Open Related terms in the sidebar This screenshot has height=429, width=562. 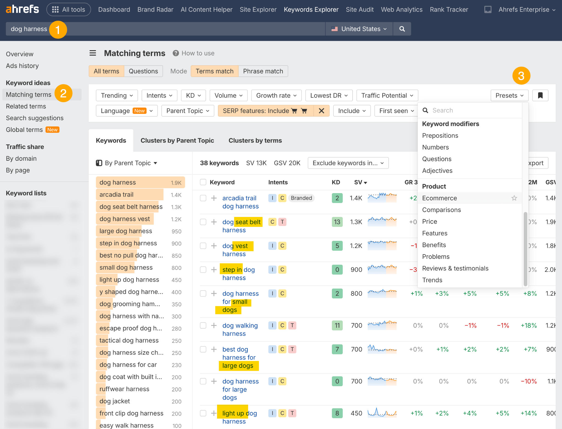26,106
